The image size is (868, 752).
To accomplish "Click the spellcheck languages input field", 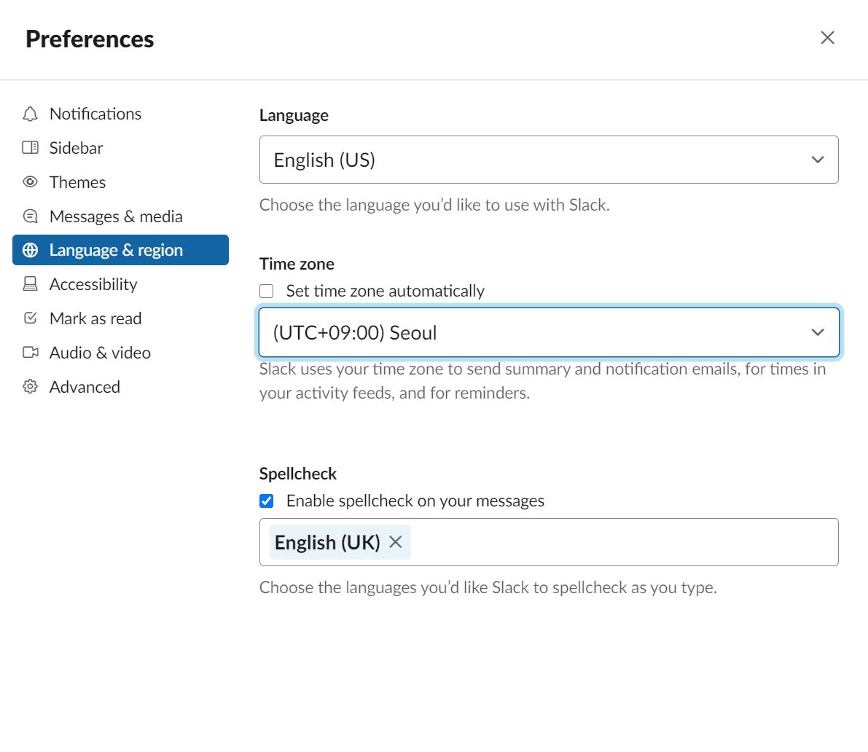I will 619,542.
